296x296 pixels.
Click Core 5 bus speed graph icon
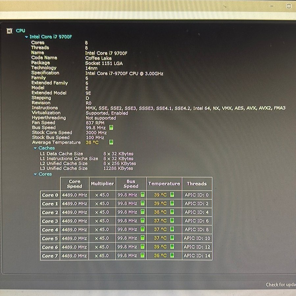pyautogui.click(x=142, y=238)
